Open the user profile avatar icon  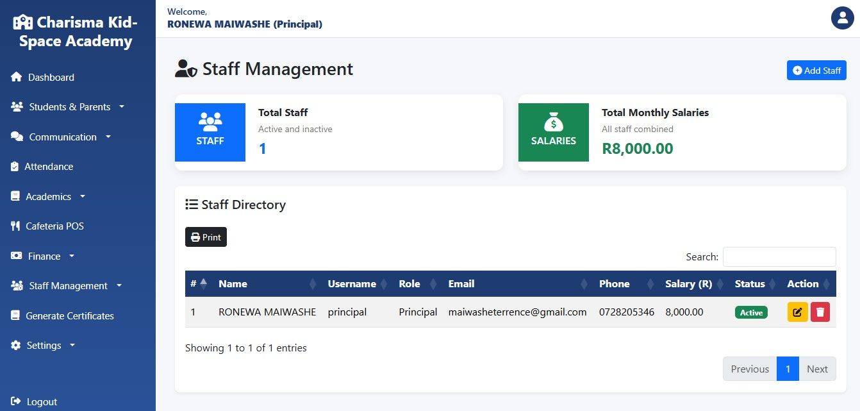coord(843,18)
